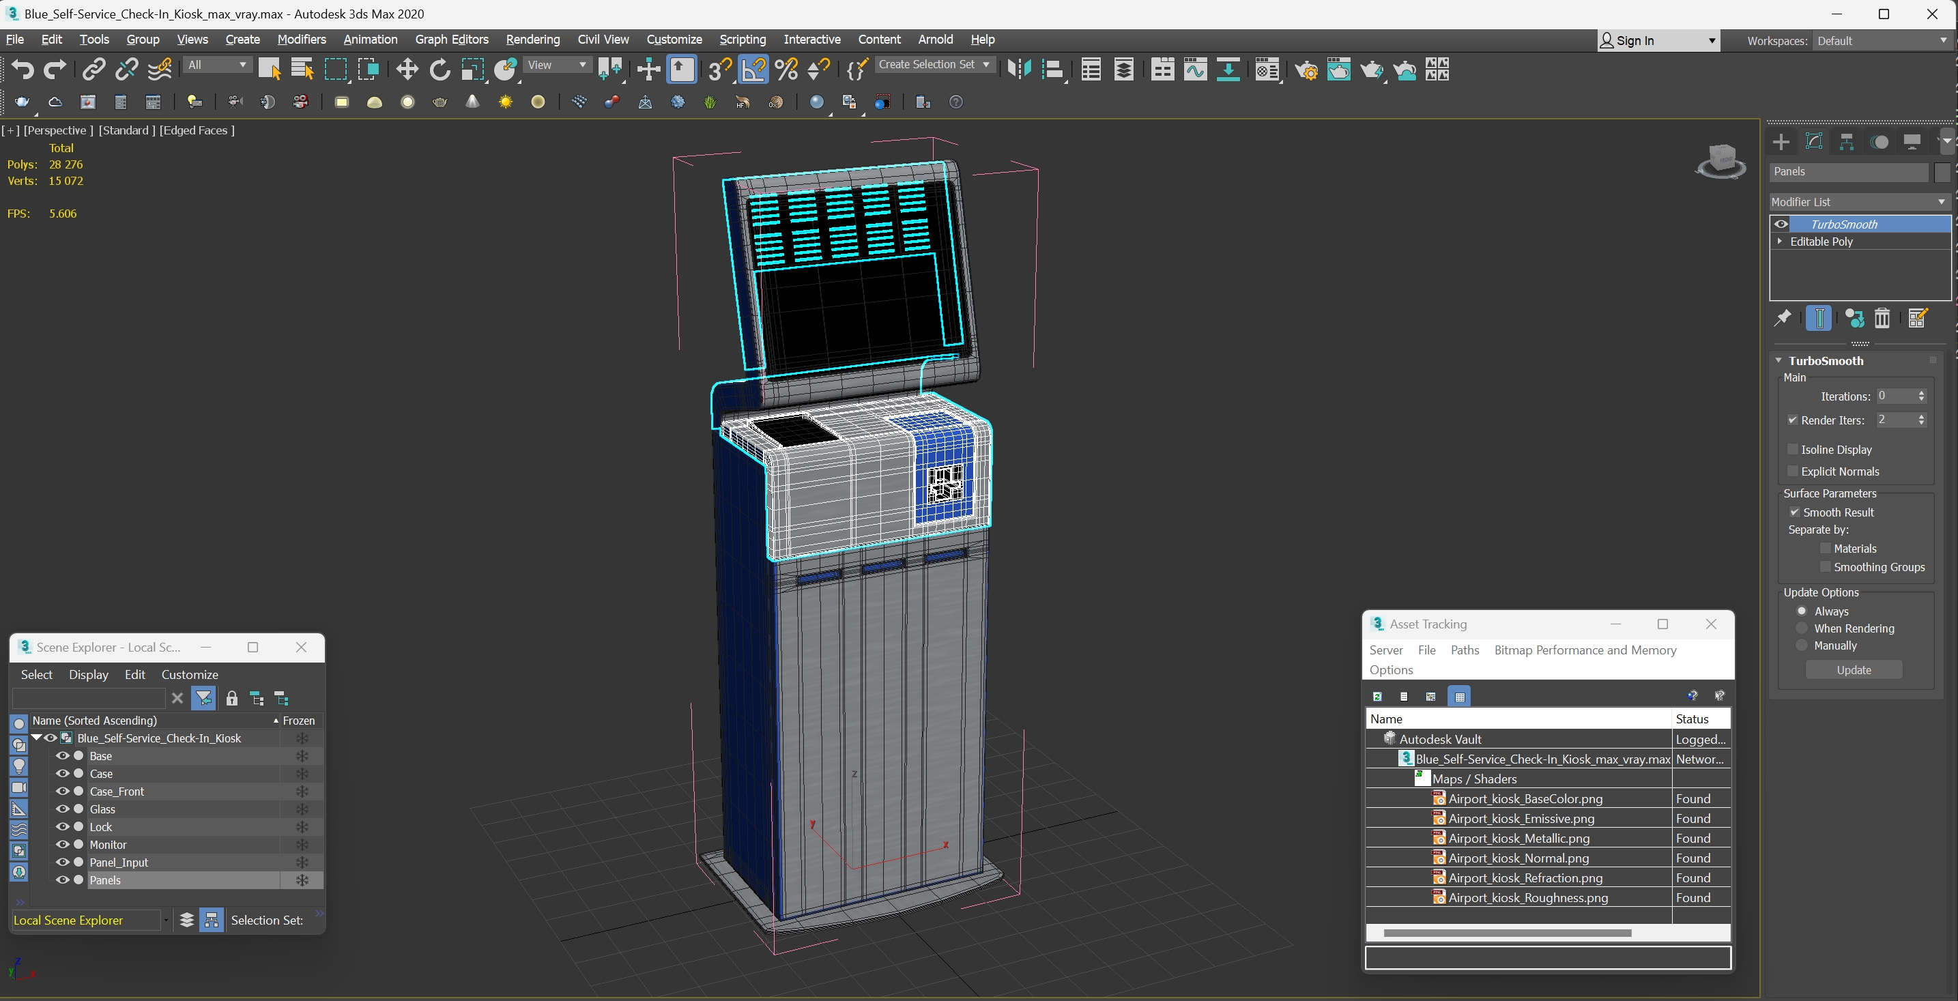Open the Modifier List dropdown
This screenshot has height=1001, width=1958.
(x=1859, y=201)
